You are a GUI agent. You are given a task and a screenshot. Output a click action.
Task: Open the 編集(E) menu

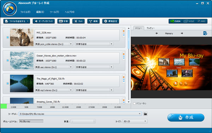pyautogui.click(x=40, y=12)
